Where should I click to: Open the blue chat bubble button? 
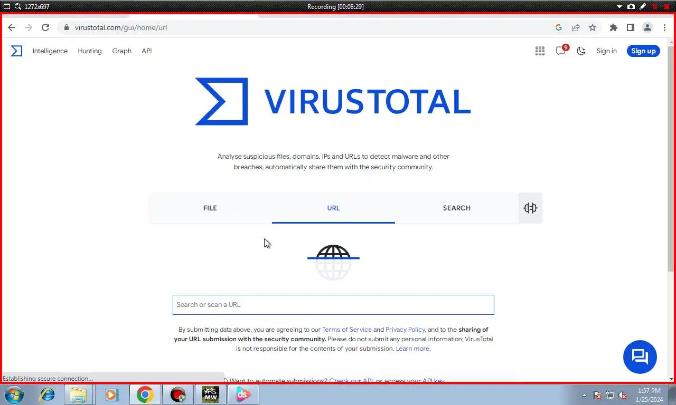coord(640,357)
